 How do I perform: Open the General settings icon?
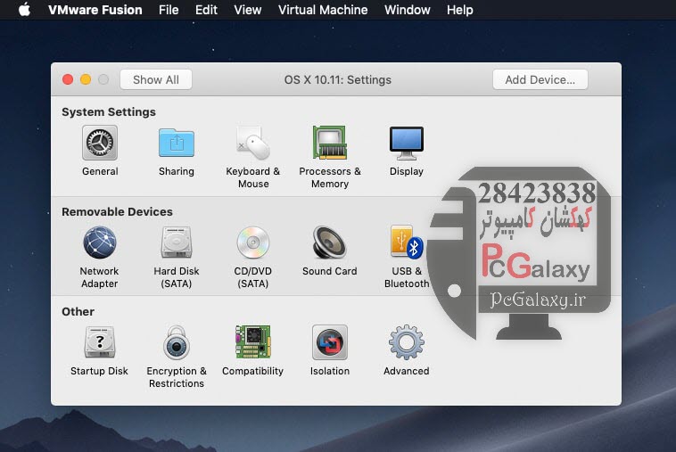(x=100, y=144)
